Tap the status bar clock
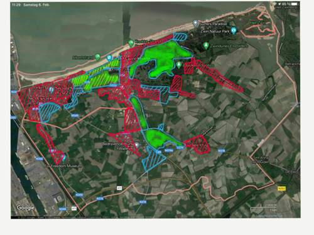The image size is (314, 235). (16, 4)
